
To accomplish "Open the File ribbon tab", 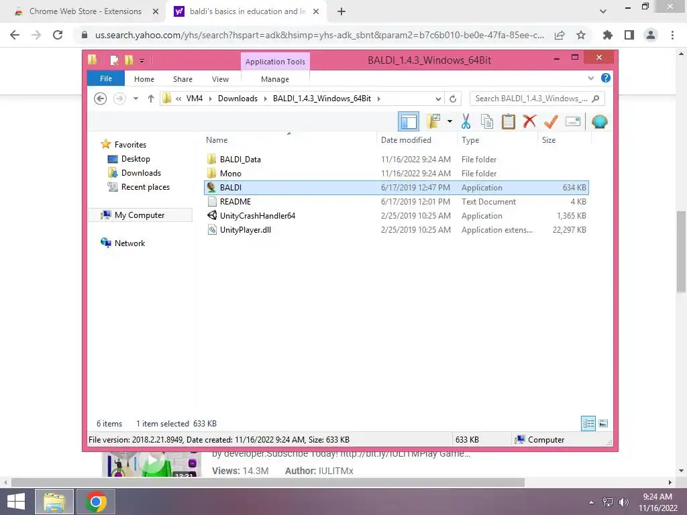I will point(105,79).
